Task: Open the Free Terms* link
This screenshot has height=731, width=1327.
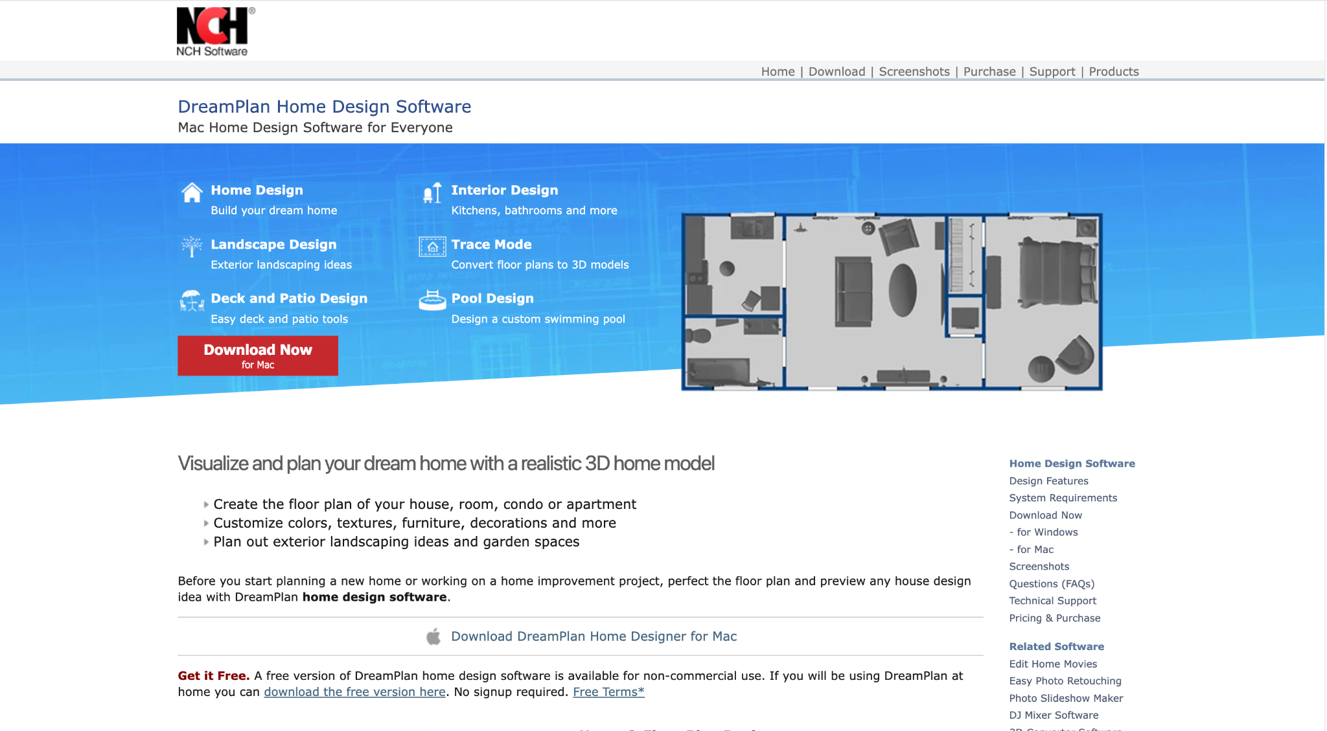Action: click(x=608, y=692)
